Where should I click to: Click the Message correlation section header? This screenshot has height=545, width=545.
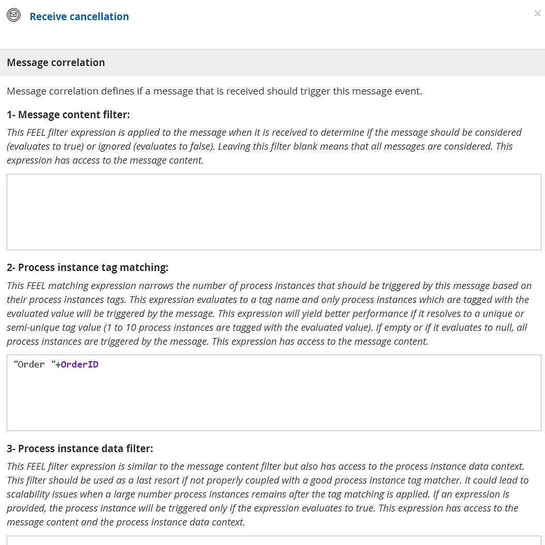click(56, 62)
